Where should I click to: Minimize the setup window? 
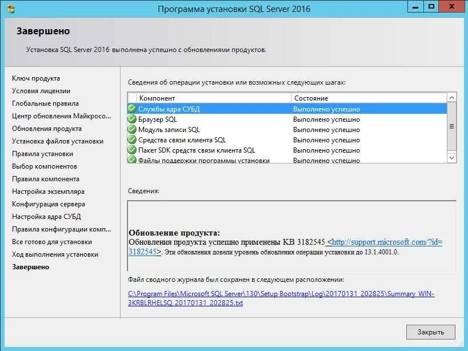coord(415,7)
